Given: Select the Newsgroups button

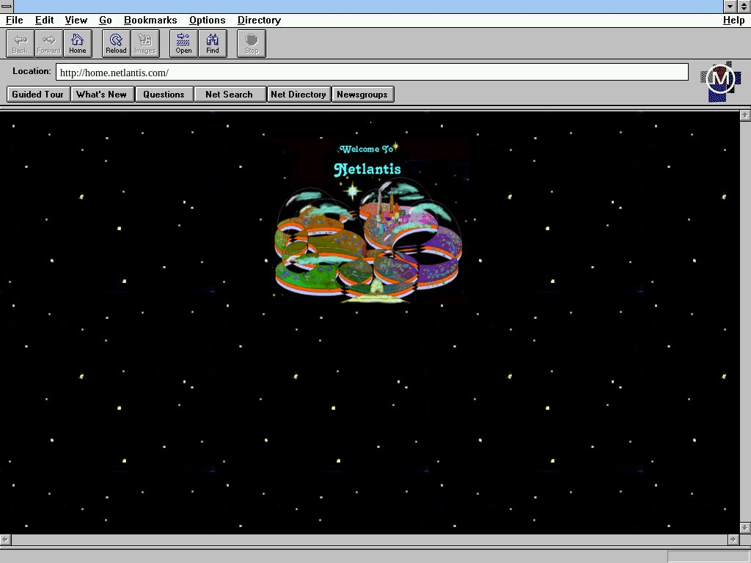Looking at the screenshot, I should click(362, 95).
